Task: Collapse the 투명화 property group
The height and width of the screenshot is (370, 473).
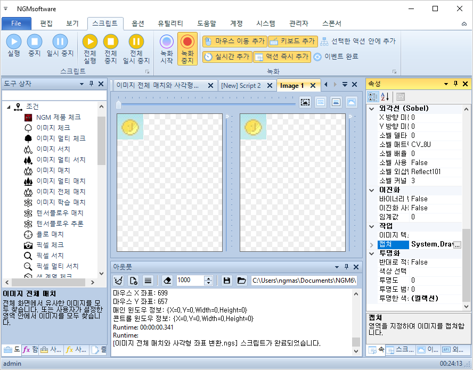Action: pyautogui.click(x=372, y=253)
